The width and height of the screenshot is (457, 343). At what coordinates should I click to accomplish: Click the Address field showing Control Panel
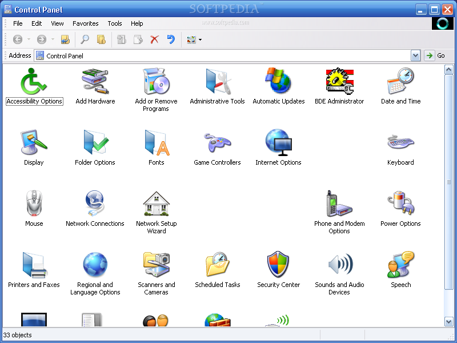(222, 55)
